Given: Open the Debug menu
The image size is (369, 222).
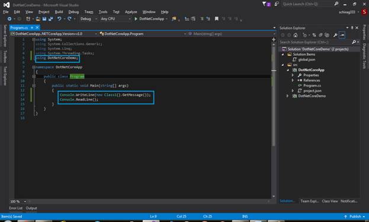Looking at the screenshot, I should coord(73,12).
